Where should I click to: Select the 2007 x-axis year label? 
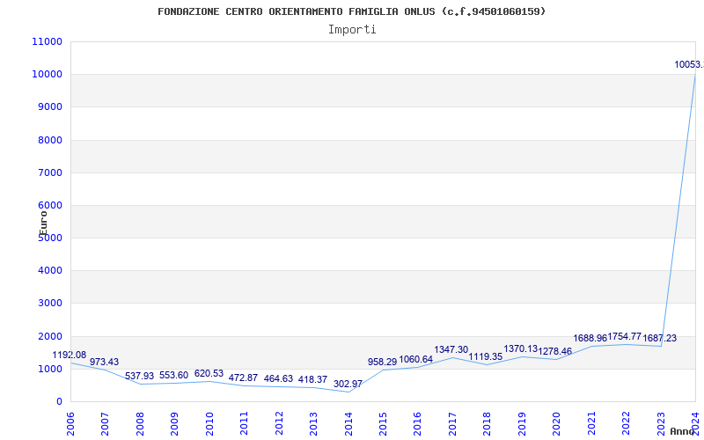pyautogui.click(x=105, y=423)
